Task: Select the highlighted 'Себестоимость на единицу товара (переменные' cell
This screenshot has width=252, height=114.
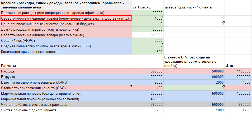Action: (66, 18)
